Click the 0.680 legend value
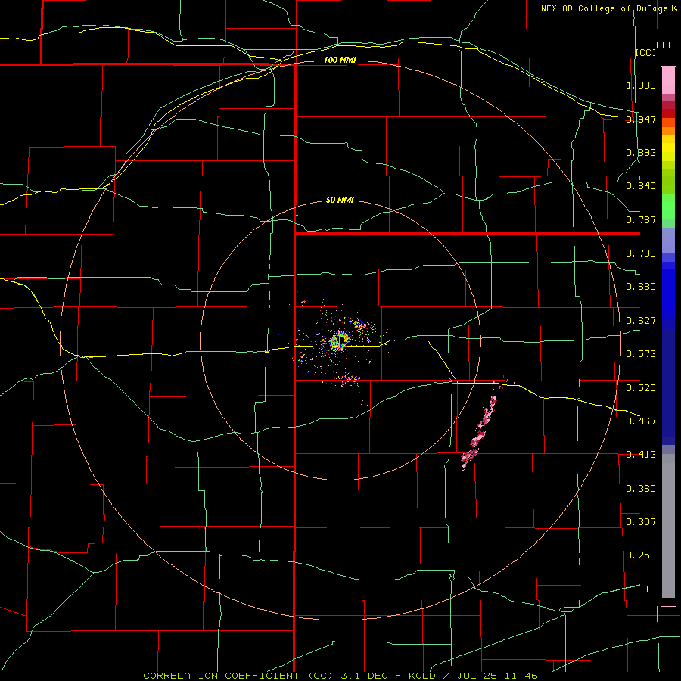681x681 pixels. click(x=641, y=287)
